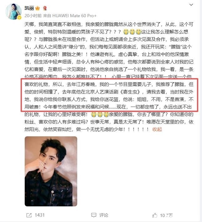Click the HUAWEI Mate 60 Pro+ source
The height and width of the screenshot is (222, 202).
74,16
